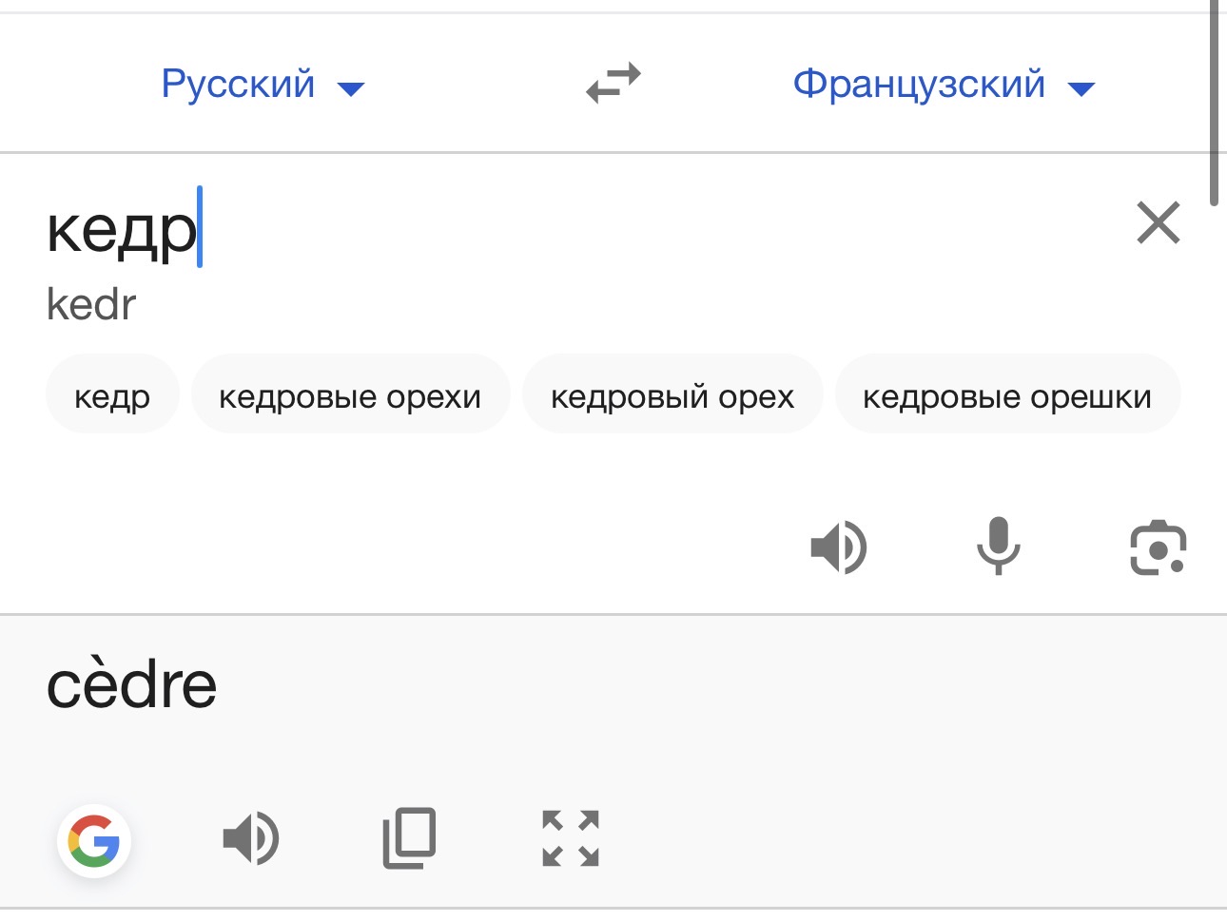Screen dimensions: 1227x921
Task: Listen to the source word pronunciation
Action: (839, 547)
